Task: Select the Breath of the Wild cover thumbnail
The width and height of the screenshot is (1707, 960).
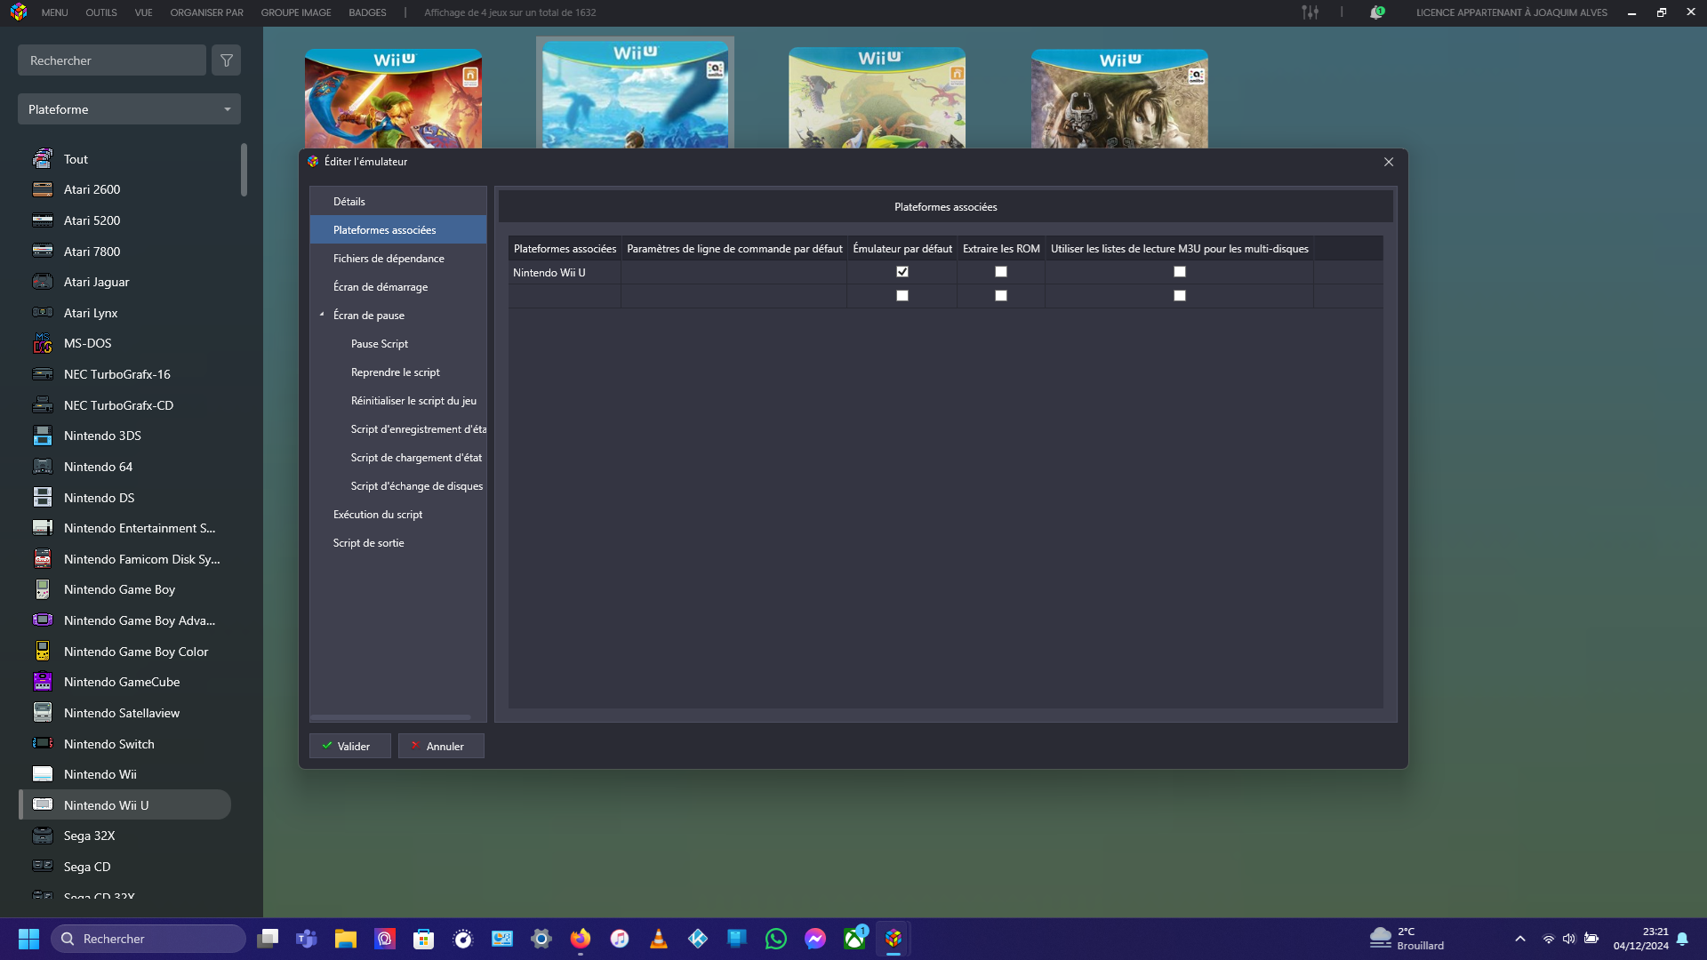Action: tap(635, 93)
